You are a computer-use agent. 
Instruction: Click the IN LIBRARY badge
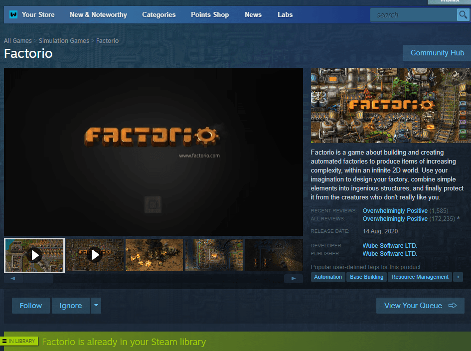coord(19,341)
